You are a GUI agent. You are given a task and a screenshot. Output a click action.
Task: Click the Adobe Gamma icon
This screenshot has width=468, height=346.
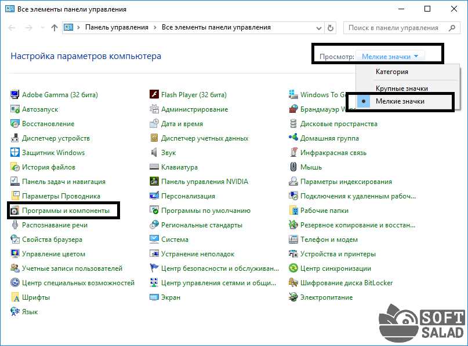[14, 95]
